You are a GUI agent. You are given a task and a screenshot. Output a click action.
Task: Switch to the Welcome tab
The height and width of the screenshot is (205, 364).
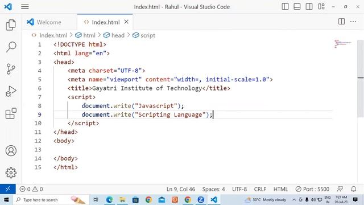pyautogui.click(x=49, y=22)
